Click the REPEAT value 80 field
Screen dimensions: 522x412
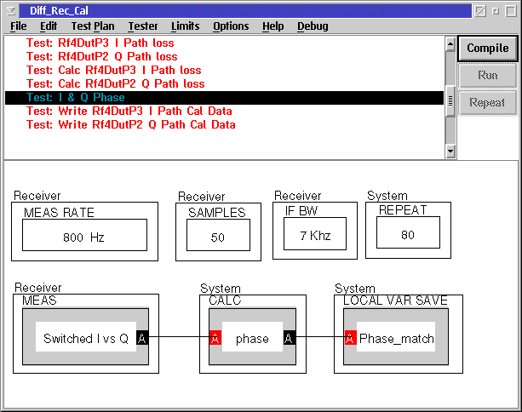tap(408, 232)
